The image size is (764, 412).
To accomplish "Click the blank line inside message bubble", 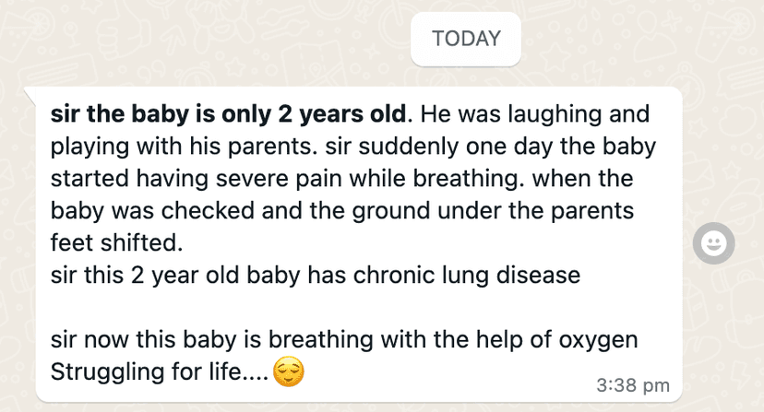I will [351, 307].
